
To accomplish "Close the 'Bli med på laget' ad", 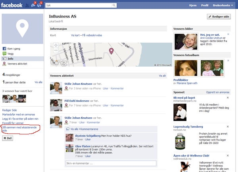I will point(228,97).
